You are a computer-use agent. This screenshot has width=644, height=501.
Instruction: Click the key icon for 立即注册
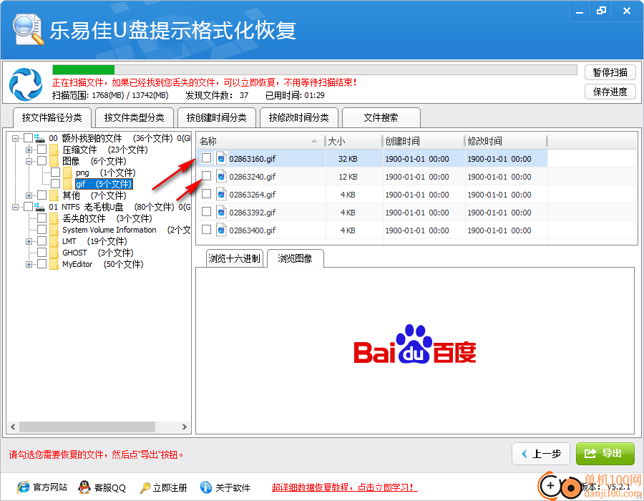pyautogui.click(x=145, y=488)
